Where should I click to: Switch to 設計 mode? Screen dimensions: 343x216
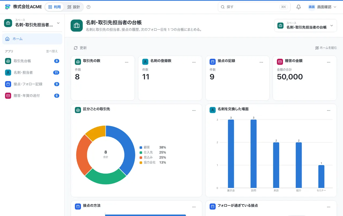pyautogui.click(x=74, y=7)
